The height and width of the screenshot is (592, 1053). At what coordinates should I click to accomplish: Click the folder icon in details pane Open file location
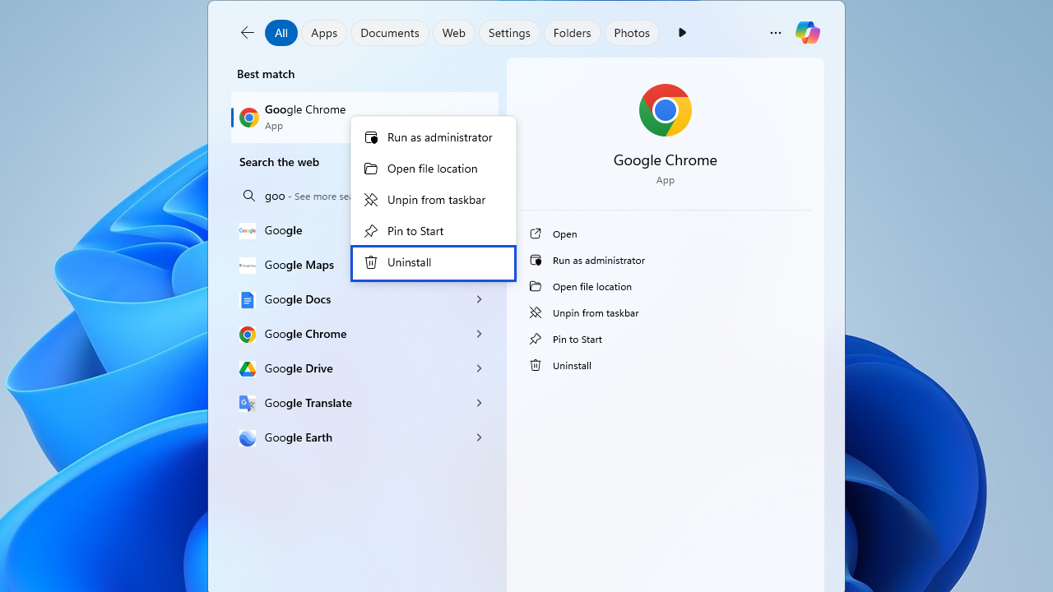[x=536, y=286]
